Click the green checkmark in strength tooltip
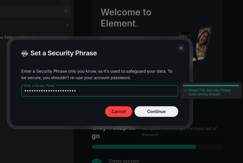 click(x=185, y=90)
